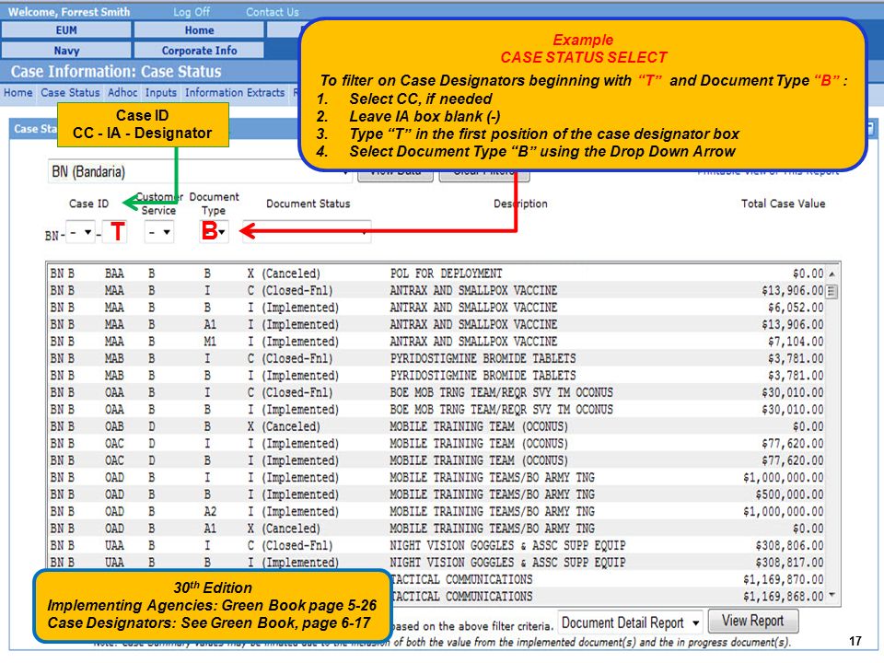The width and height of the screenshot is (884, 663).
Task: Click the results list scrollbar thumb
Action: (x=832, y=292)
